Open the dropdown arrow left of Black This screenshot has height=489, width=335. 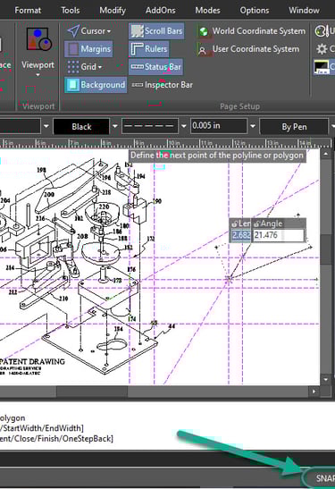tap(46, 126)
